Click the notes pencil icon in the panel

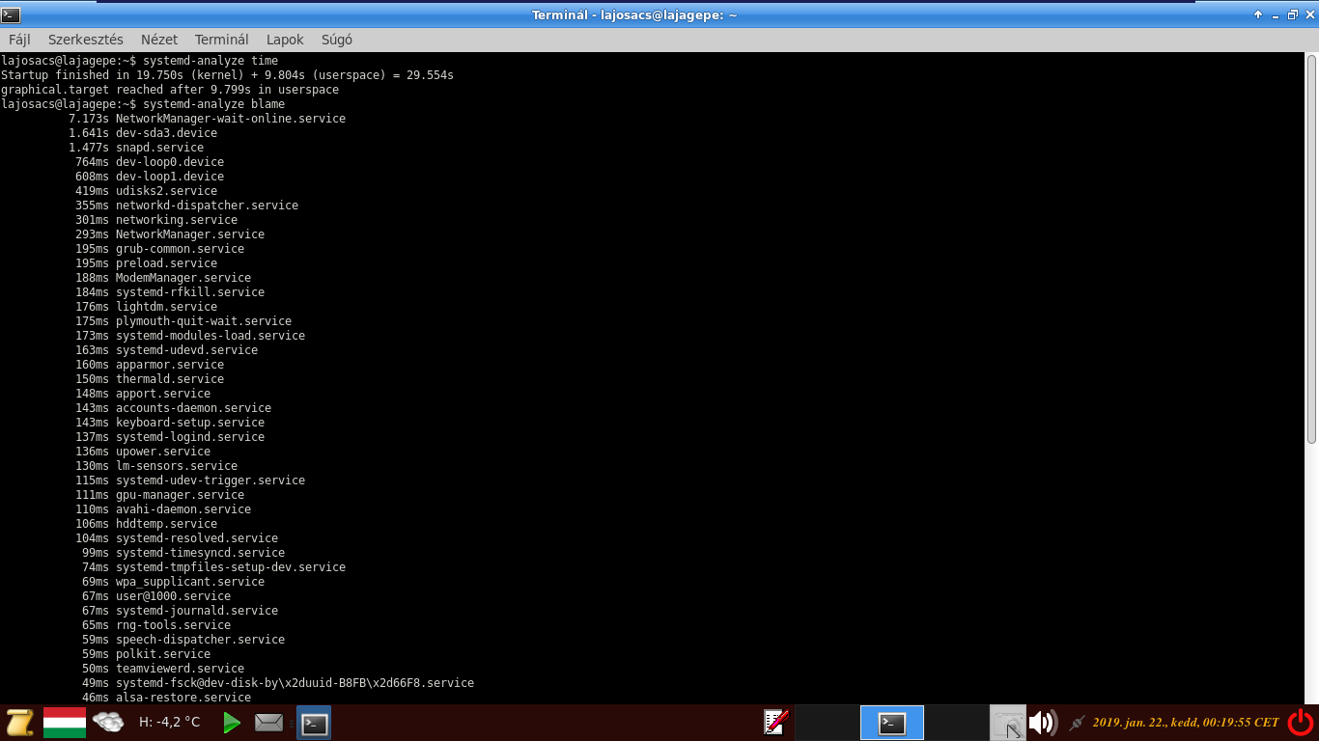point(776,722)
